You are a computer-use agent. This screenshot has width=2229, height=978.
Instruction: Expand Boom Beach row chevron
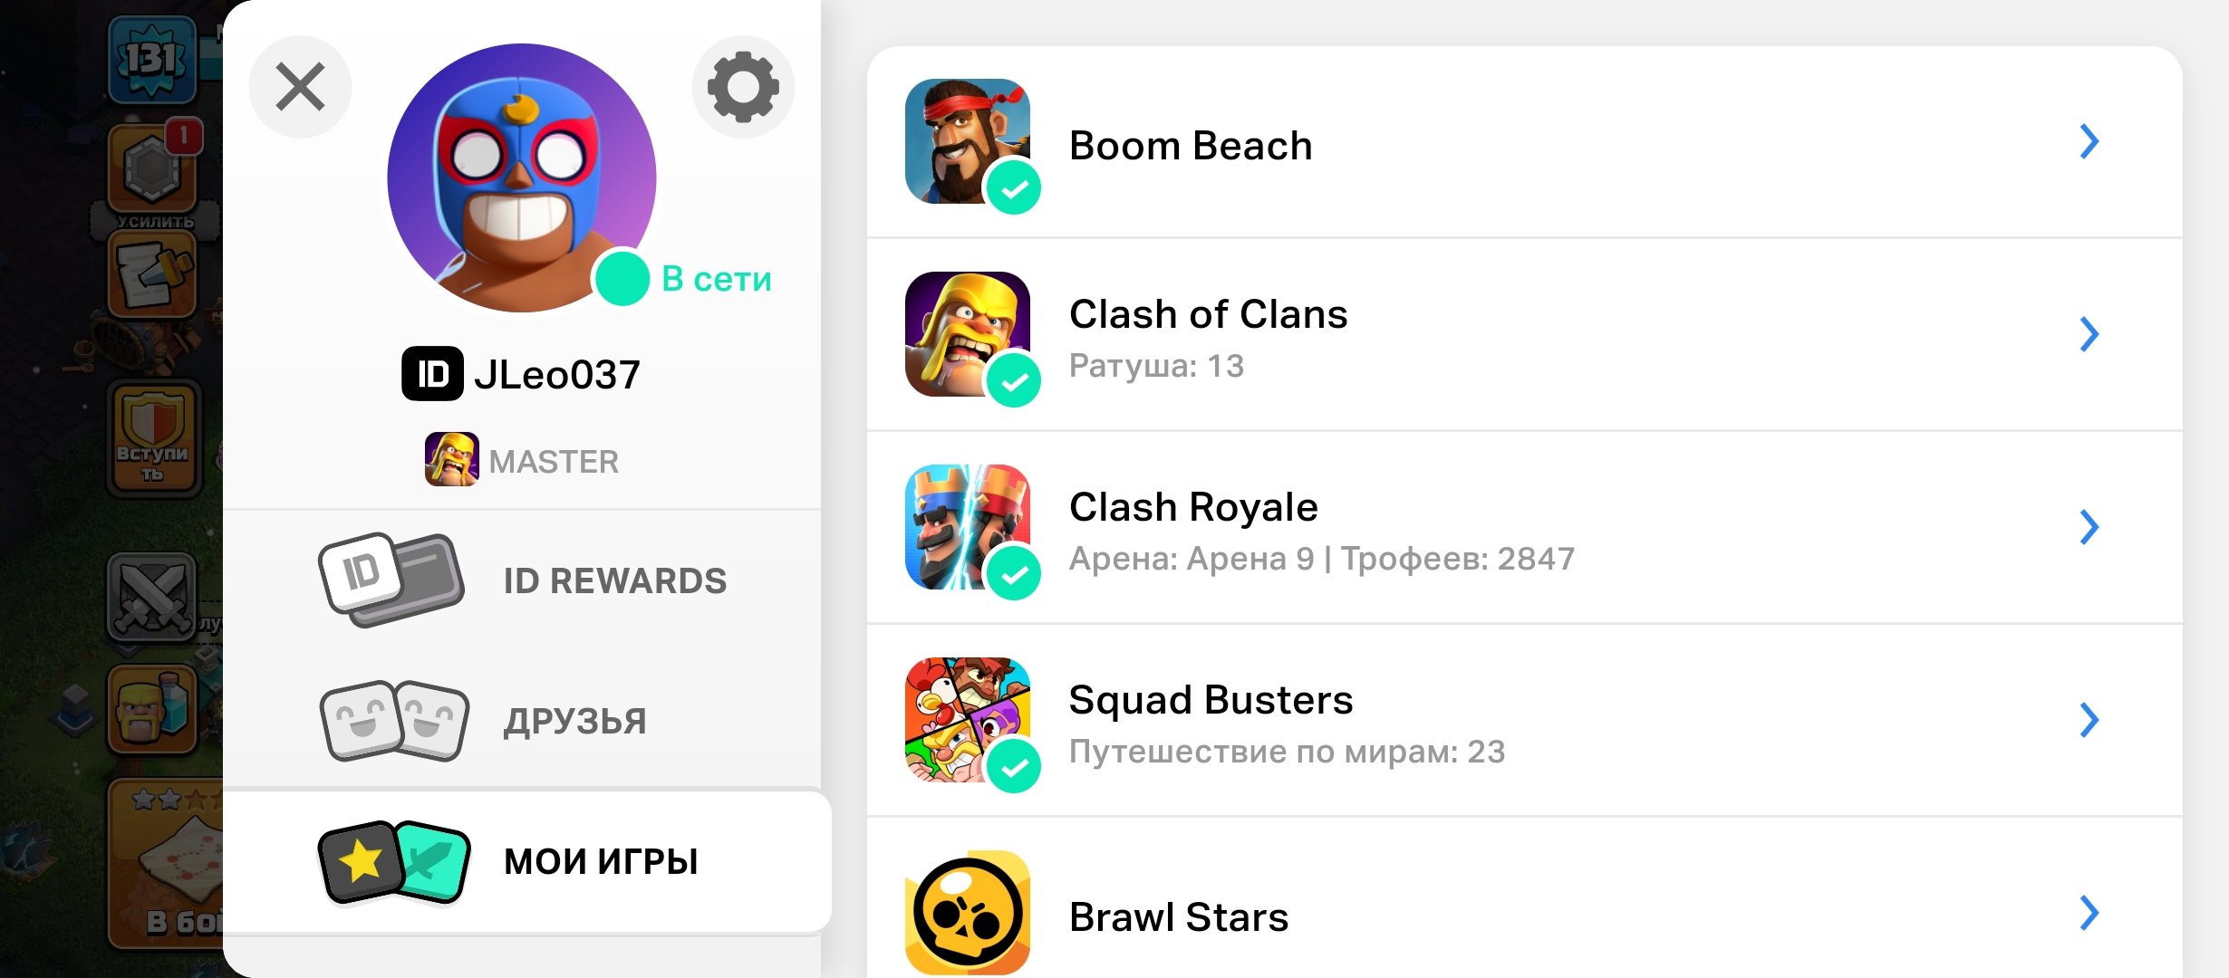(x=2089, y=141)
